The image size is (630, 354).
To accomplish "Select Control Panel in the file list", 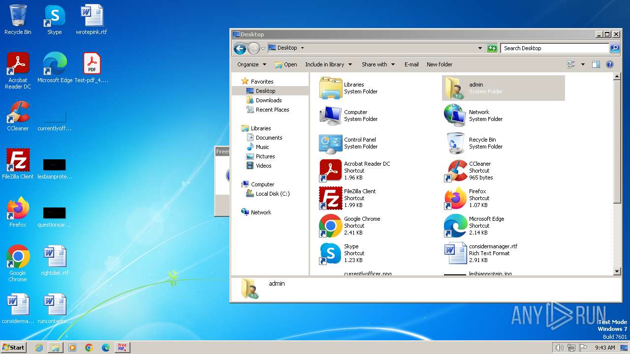I will [x=348, y=143].
